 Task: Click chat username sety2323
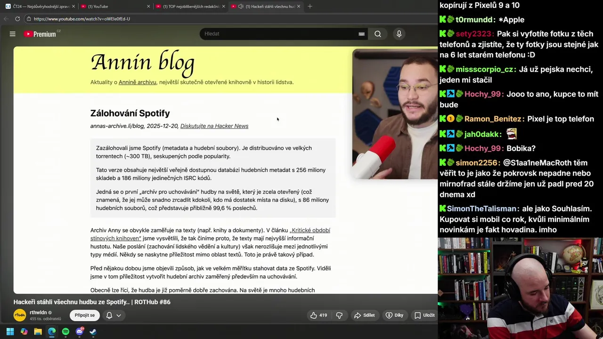474,34
